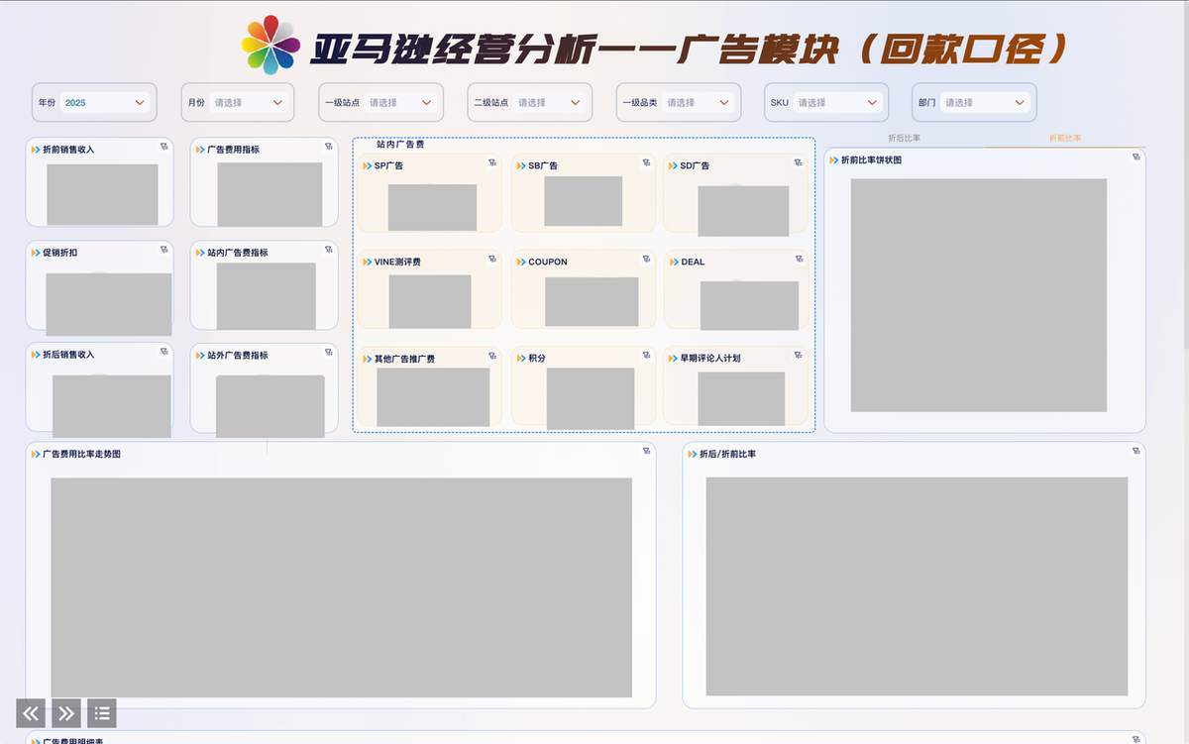This screenshot has height=744, width=1189.
Task: Expand the 二级站点 dropdown
Action: point(550,102)
